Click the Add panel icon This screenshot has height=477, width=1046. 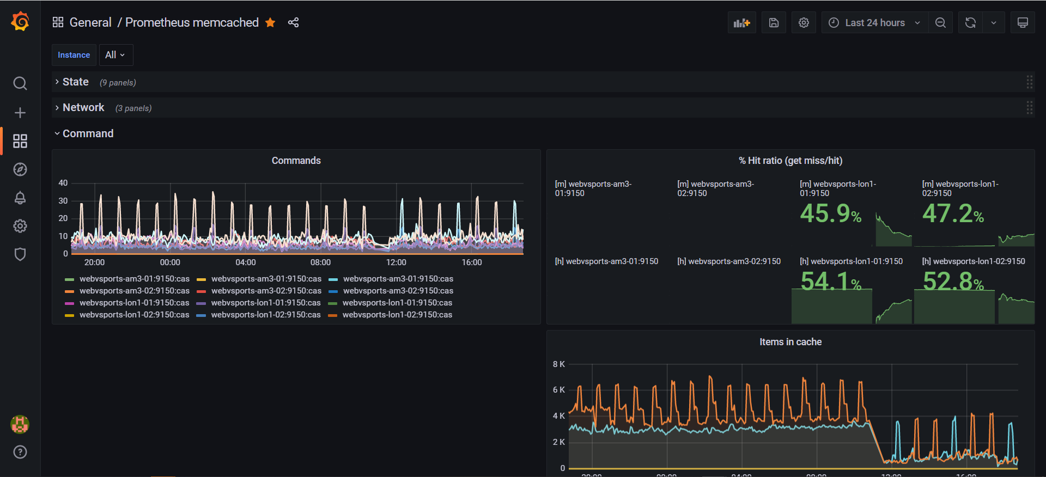(741, 23)
